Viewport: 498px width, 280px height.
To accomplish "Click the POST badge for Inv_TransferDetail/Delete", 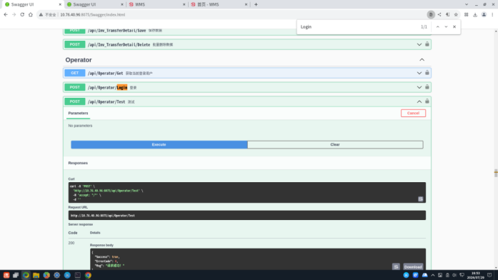I will [74, 44].
